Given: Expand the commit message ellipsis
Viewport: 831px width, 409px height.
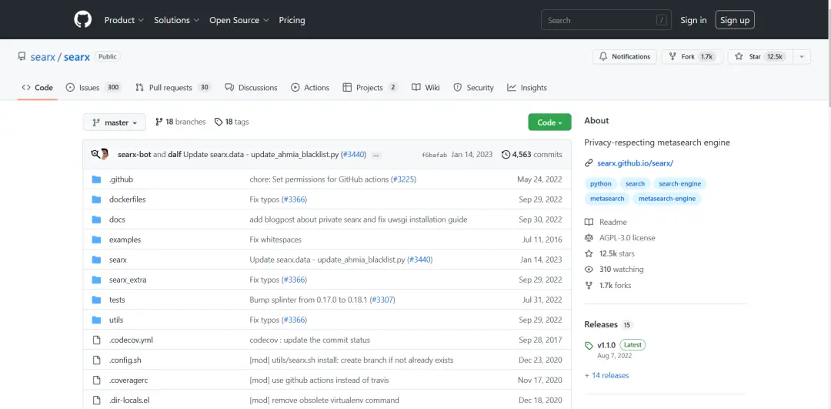Looking at the screenshot, I should click(x=375, y=155).
